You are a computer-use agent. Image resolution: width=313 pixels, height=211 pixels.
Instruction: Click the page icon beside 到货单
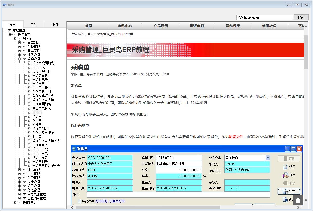pyautogui.click(x=29, y=137)
